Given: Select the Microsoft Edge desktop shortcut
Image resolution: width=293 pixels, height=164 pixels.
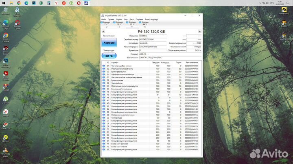Looking at the screenshot, I should click(x=6, y=25).
